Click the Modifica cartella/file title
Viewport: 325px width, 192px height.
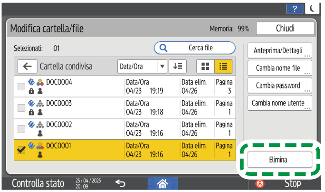[x=47, y=29]
